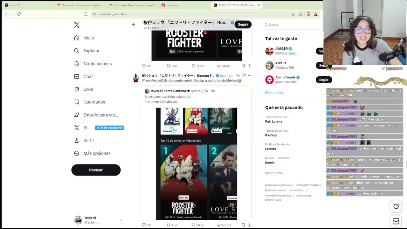The width and height of the screenshot is (407, 229).
Task: Open Inicio in the sidebar
Action: (x=84, y=38)
